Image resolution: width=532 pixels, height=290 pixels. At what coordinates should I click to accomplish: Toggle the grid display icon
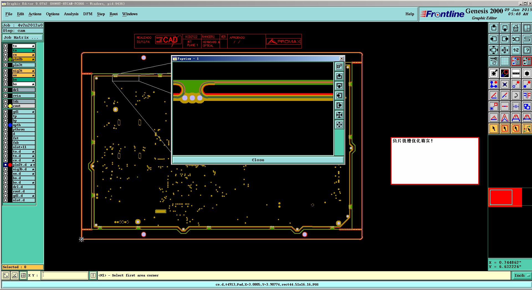(505, 61)
